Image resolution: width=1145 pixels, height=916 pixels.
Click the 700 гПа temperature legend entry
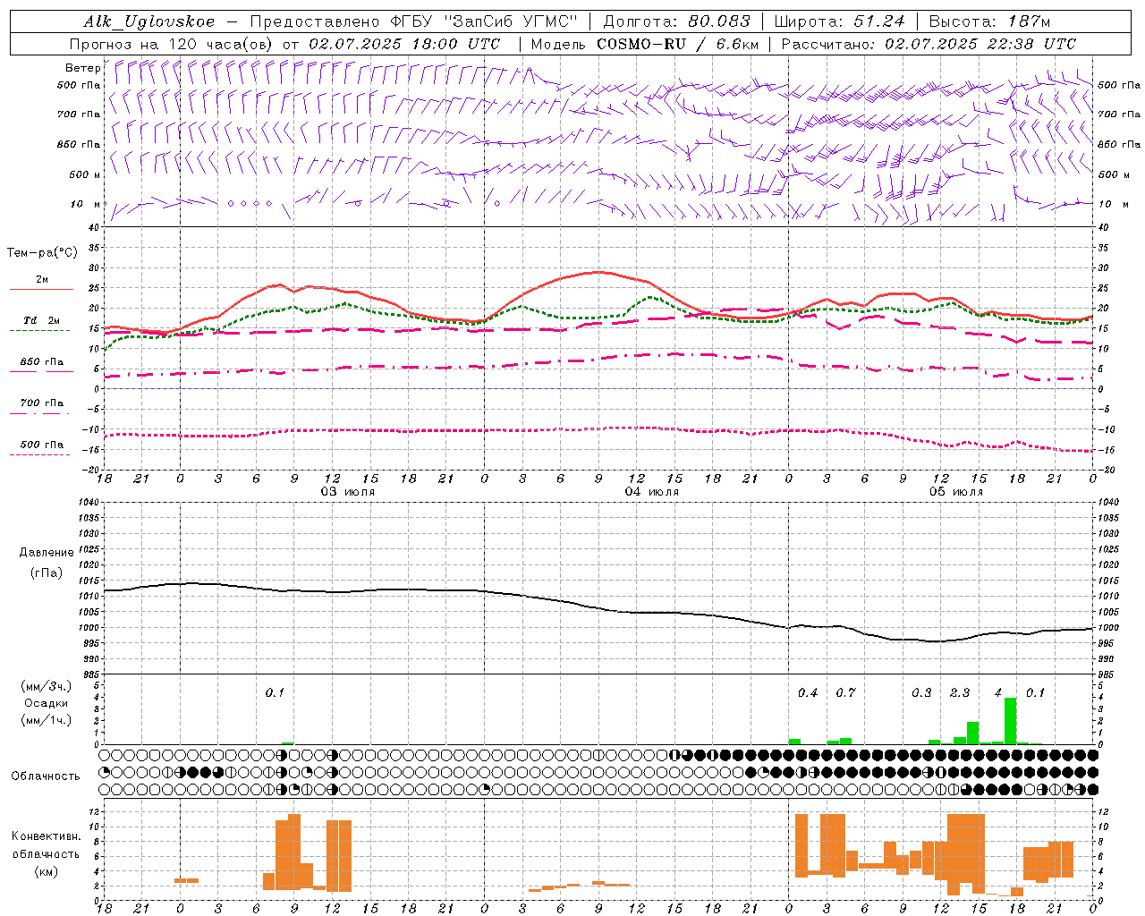(42, 403)
